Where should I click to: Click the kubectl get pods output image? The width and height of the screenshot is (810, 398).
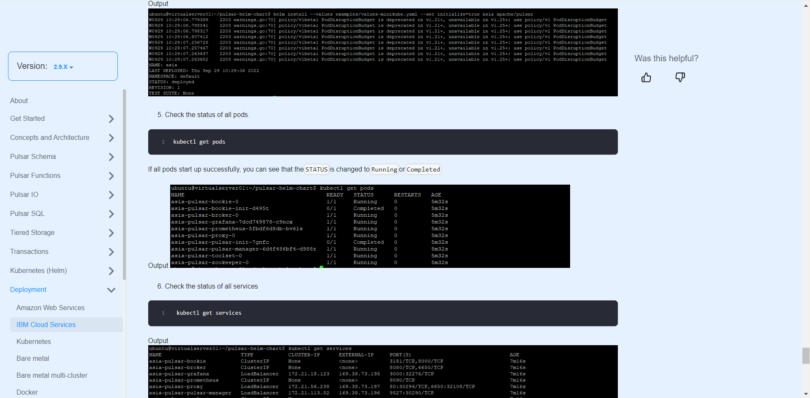click(370, 226)
